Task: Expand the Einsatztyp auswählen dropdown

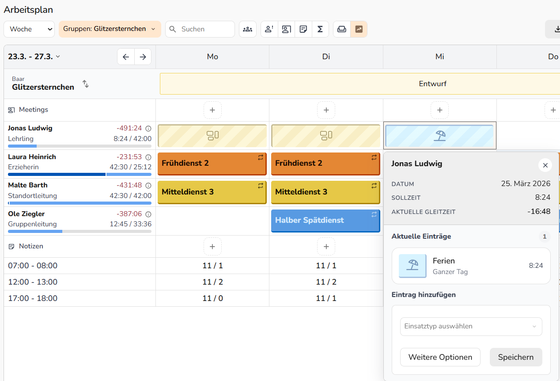Action: pyautogui.click(x=471, y=327)
